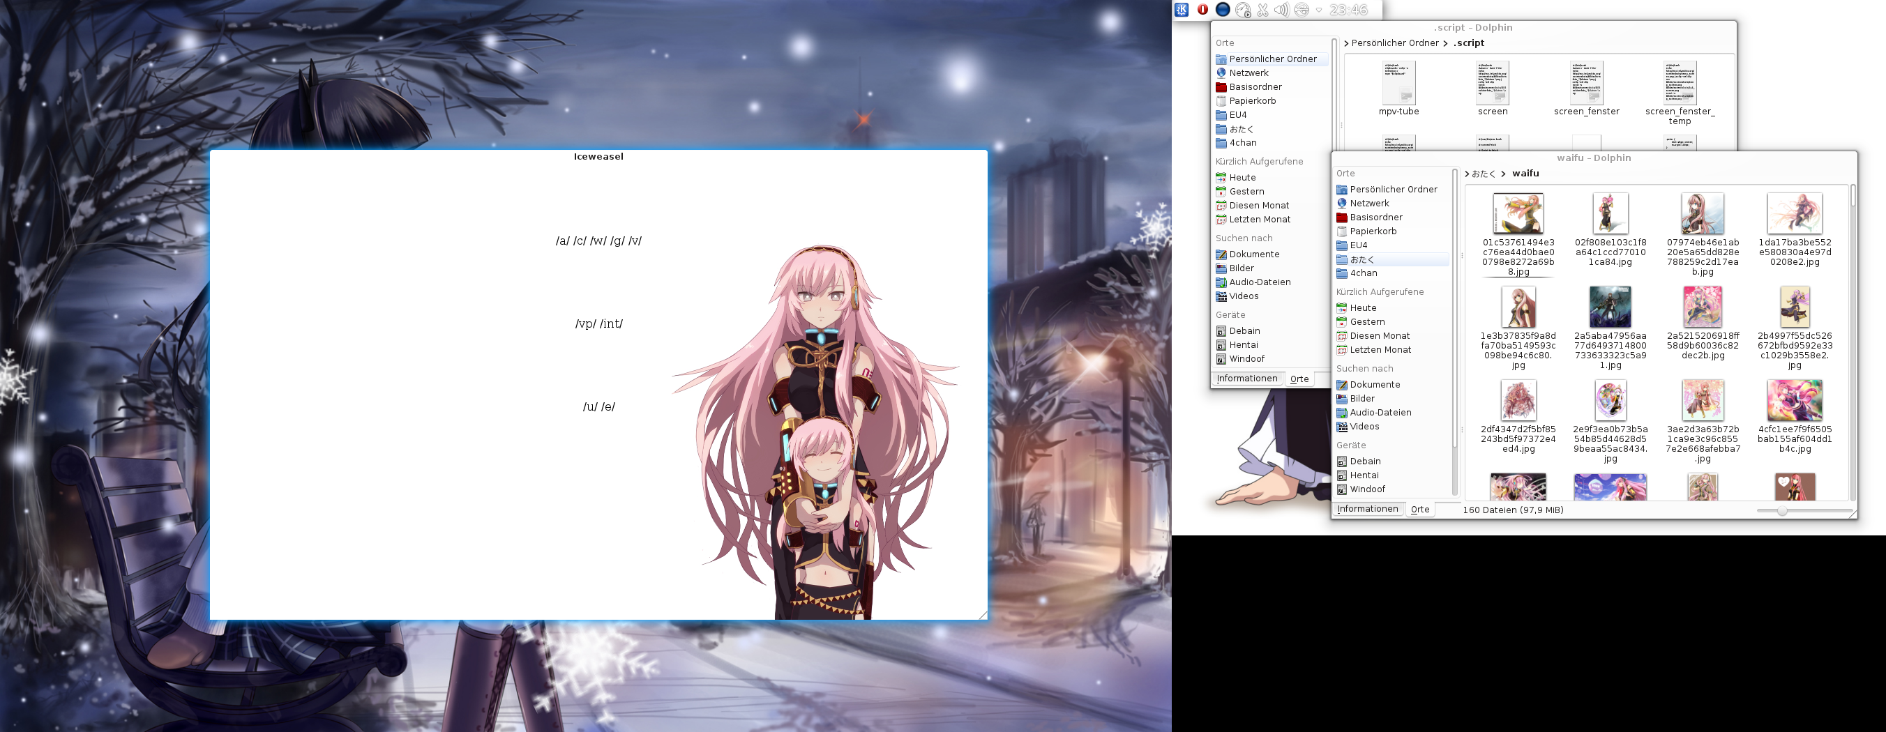The width and height of the screenshot is (1886, 732).
Task: Open the KDE application launcher
Action: tap(1182, 10)
